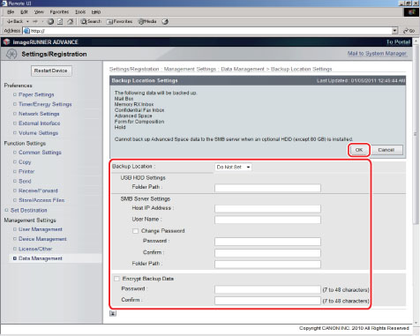Open the Network Settings link
This screenshot has height=336, width=420.
(x=39, y=114)
